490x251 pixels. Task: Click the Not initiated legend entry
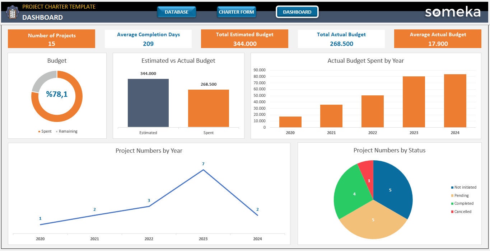[x=463, y=188]
